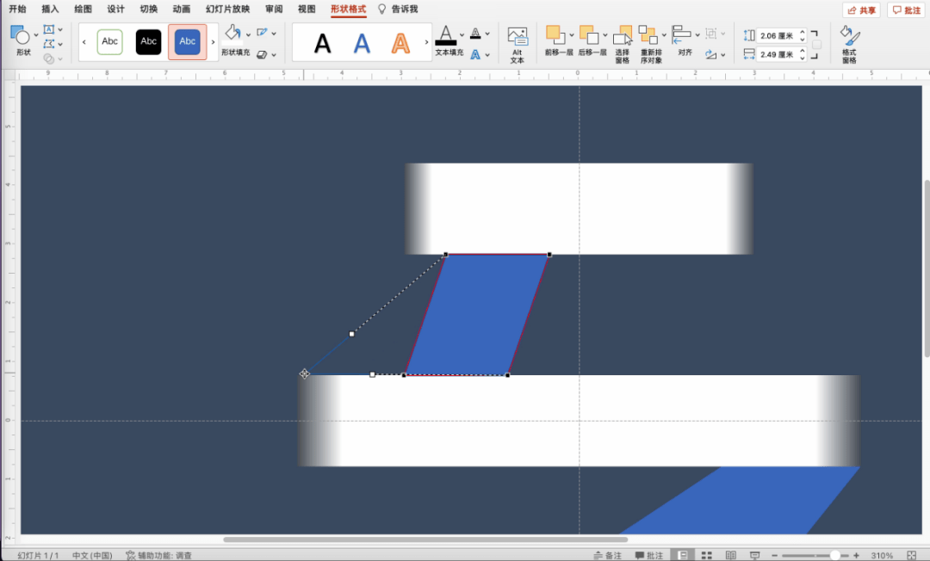The width and height of the screenshot is (930, 561).
Task: Open the 后移一层 dropdown arrow
Action: pos(605,35)
